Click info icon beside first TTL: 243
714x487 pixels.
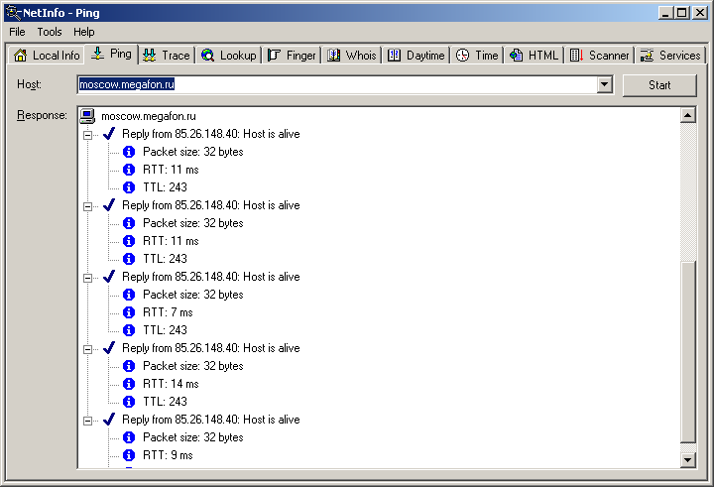tap(129, 187)
